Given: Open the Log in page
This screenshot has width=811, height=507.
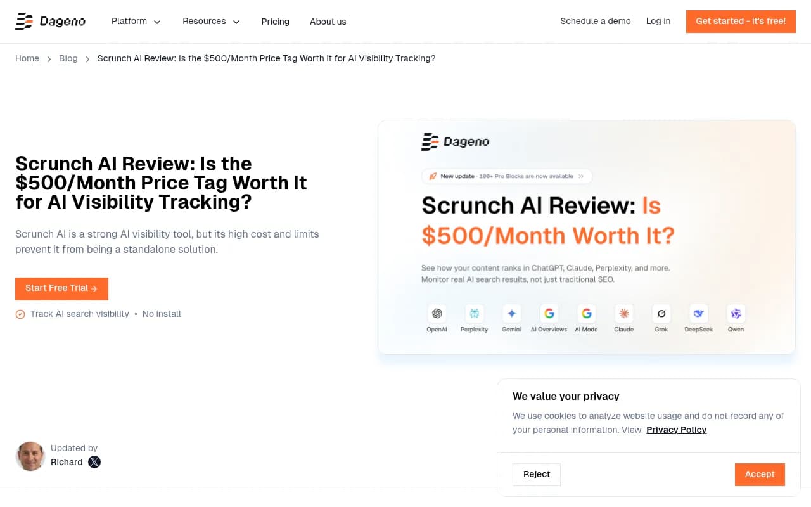Looking at the screenshot, I should pos(658,21).
